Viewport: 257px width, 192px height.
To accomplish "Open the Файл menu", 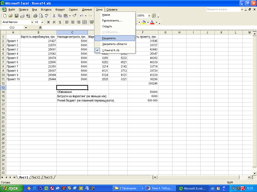I will pyautogui.click(x=12, y=9).
